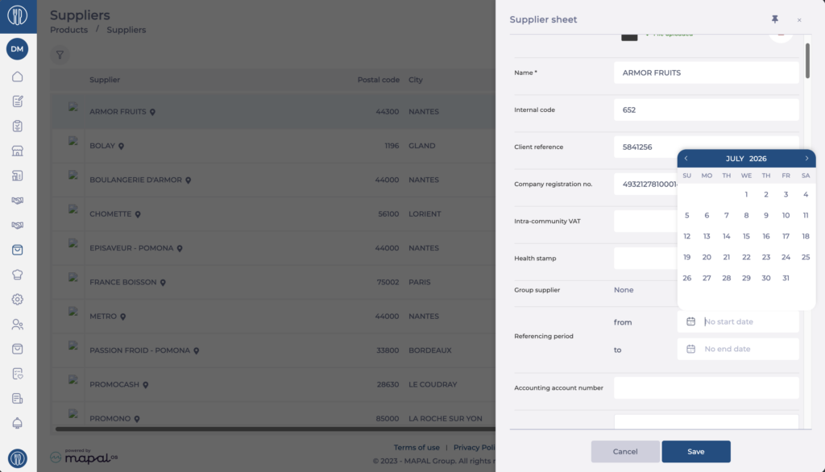Open the bell notifications icon in sidebar

pos(18,423)
